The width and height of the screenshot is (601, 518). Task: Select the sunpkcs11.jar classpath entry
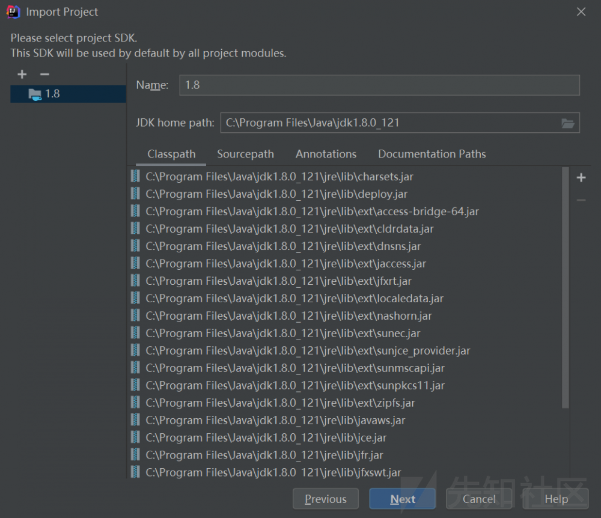click(x=345, y=385)
